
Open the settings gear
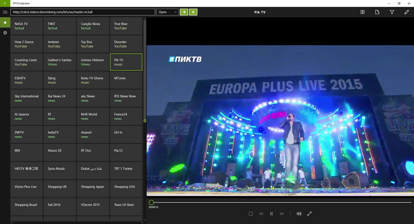coord(5,33)
